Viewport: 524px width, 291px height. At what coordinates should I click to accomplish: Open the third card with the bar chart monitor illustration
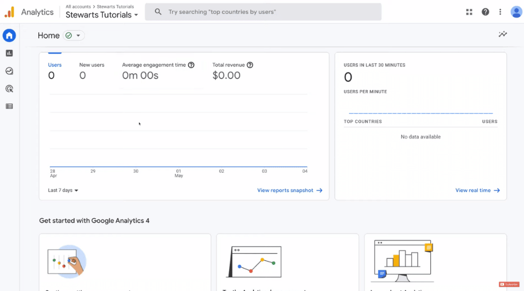coord(435,262)
